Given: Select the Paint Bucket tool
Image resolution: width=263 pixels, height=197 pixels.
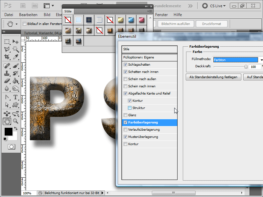Looking at the screenshot, I should pos(15,81).
